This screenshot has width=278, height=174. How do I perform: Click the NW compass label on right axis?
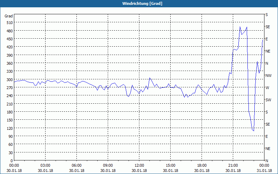click(268, 76)
